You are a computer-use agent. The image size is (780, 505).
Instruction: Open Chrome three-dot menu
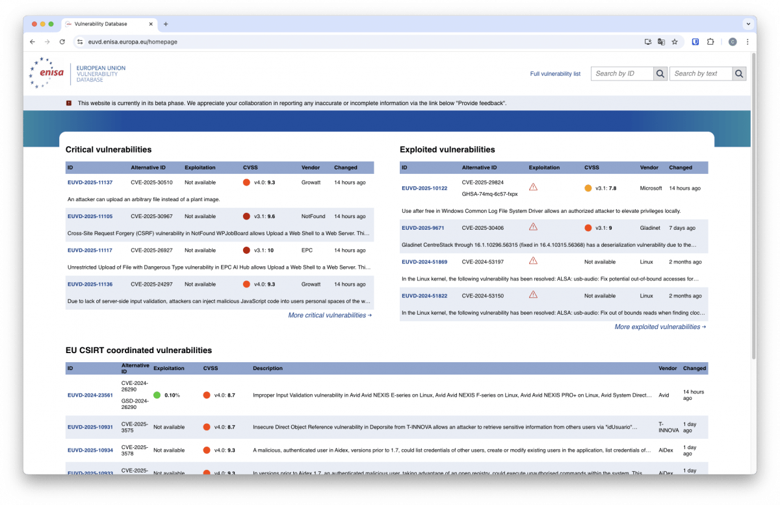(747, 42)
